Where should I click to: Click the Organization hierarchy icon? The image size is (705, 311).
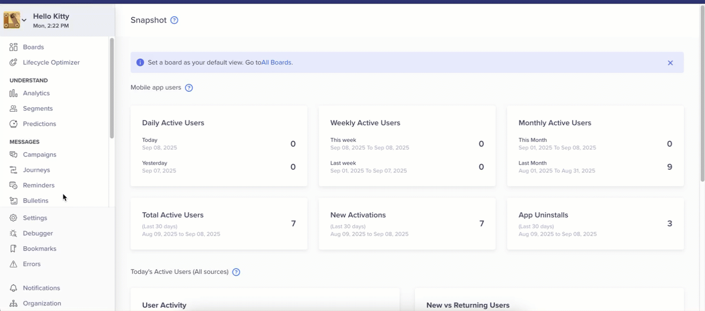tap(13, 303)
